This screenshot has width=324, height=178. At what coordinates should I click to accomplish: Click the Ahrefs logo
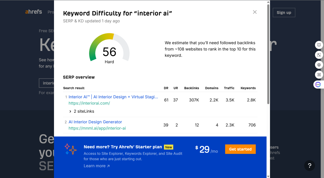(x=34, y=12)
